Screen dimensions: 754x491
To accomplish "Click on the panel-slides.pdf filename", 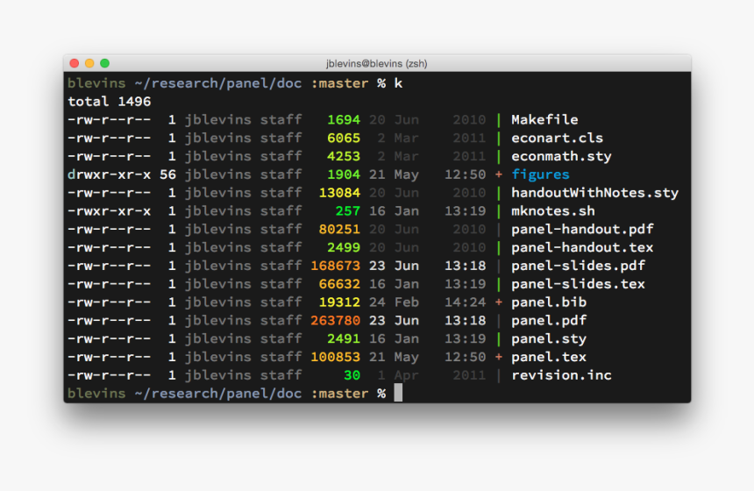I will click(x=578, y=266).
